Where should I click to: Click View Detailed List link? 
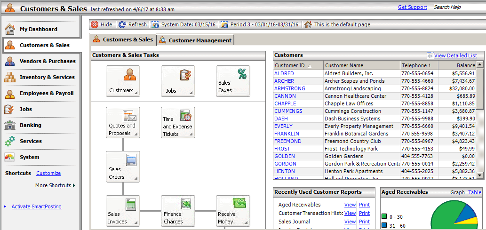pyautogui.click(x=455, y=56)
